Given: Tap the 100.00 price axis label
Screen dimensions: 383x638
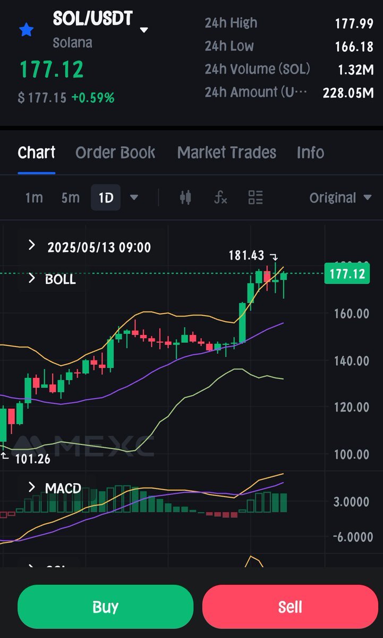Looking at the screenshot, I should (351, 455).
